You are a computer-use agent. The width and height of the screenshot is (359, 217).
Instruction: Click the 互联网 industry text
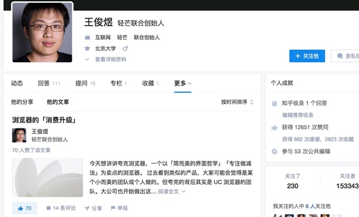(103, 37)
